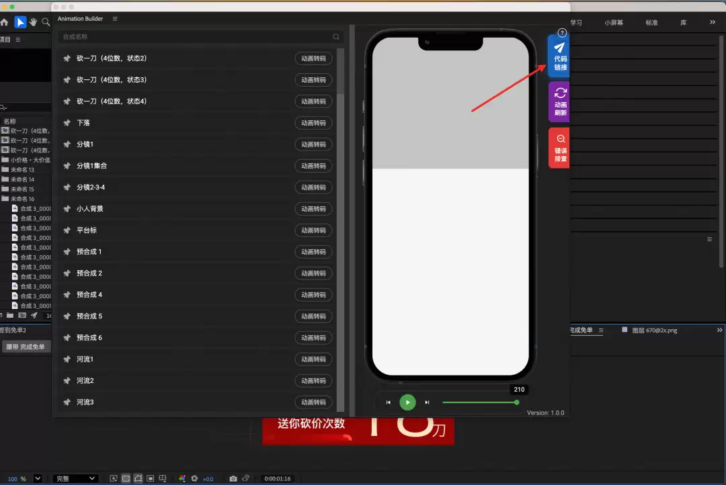Open the 错误排查 error check button
The image size is (726, 485).
click(x=559, y=148)
